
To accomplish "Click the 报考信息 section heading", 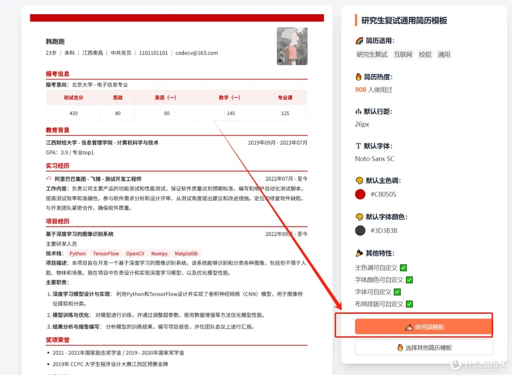I will pyautogui.click(x=57, y=74).
